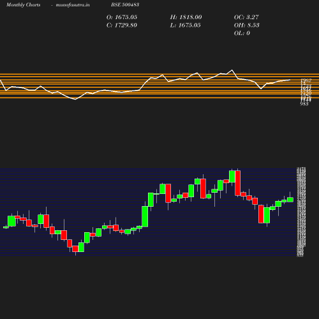The height and width of the screenshot is (319, 319).
Task: Click the Monthly Charts title text
Action: coord(23,4)
